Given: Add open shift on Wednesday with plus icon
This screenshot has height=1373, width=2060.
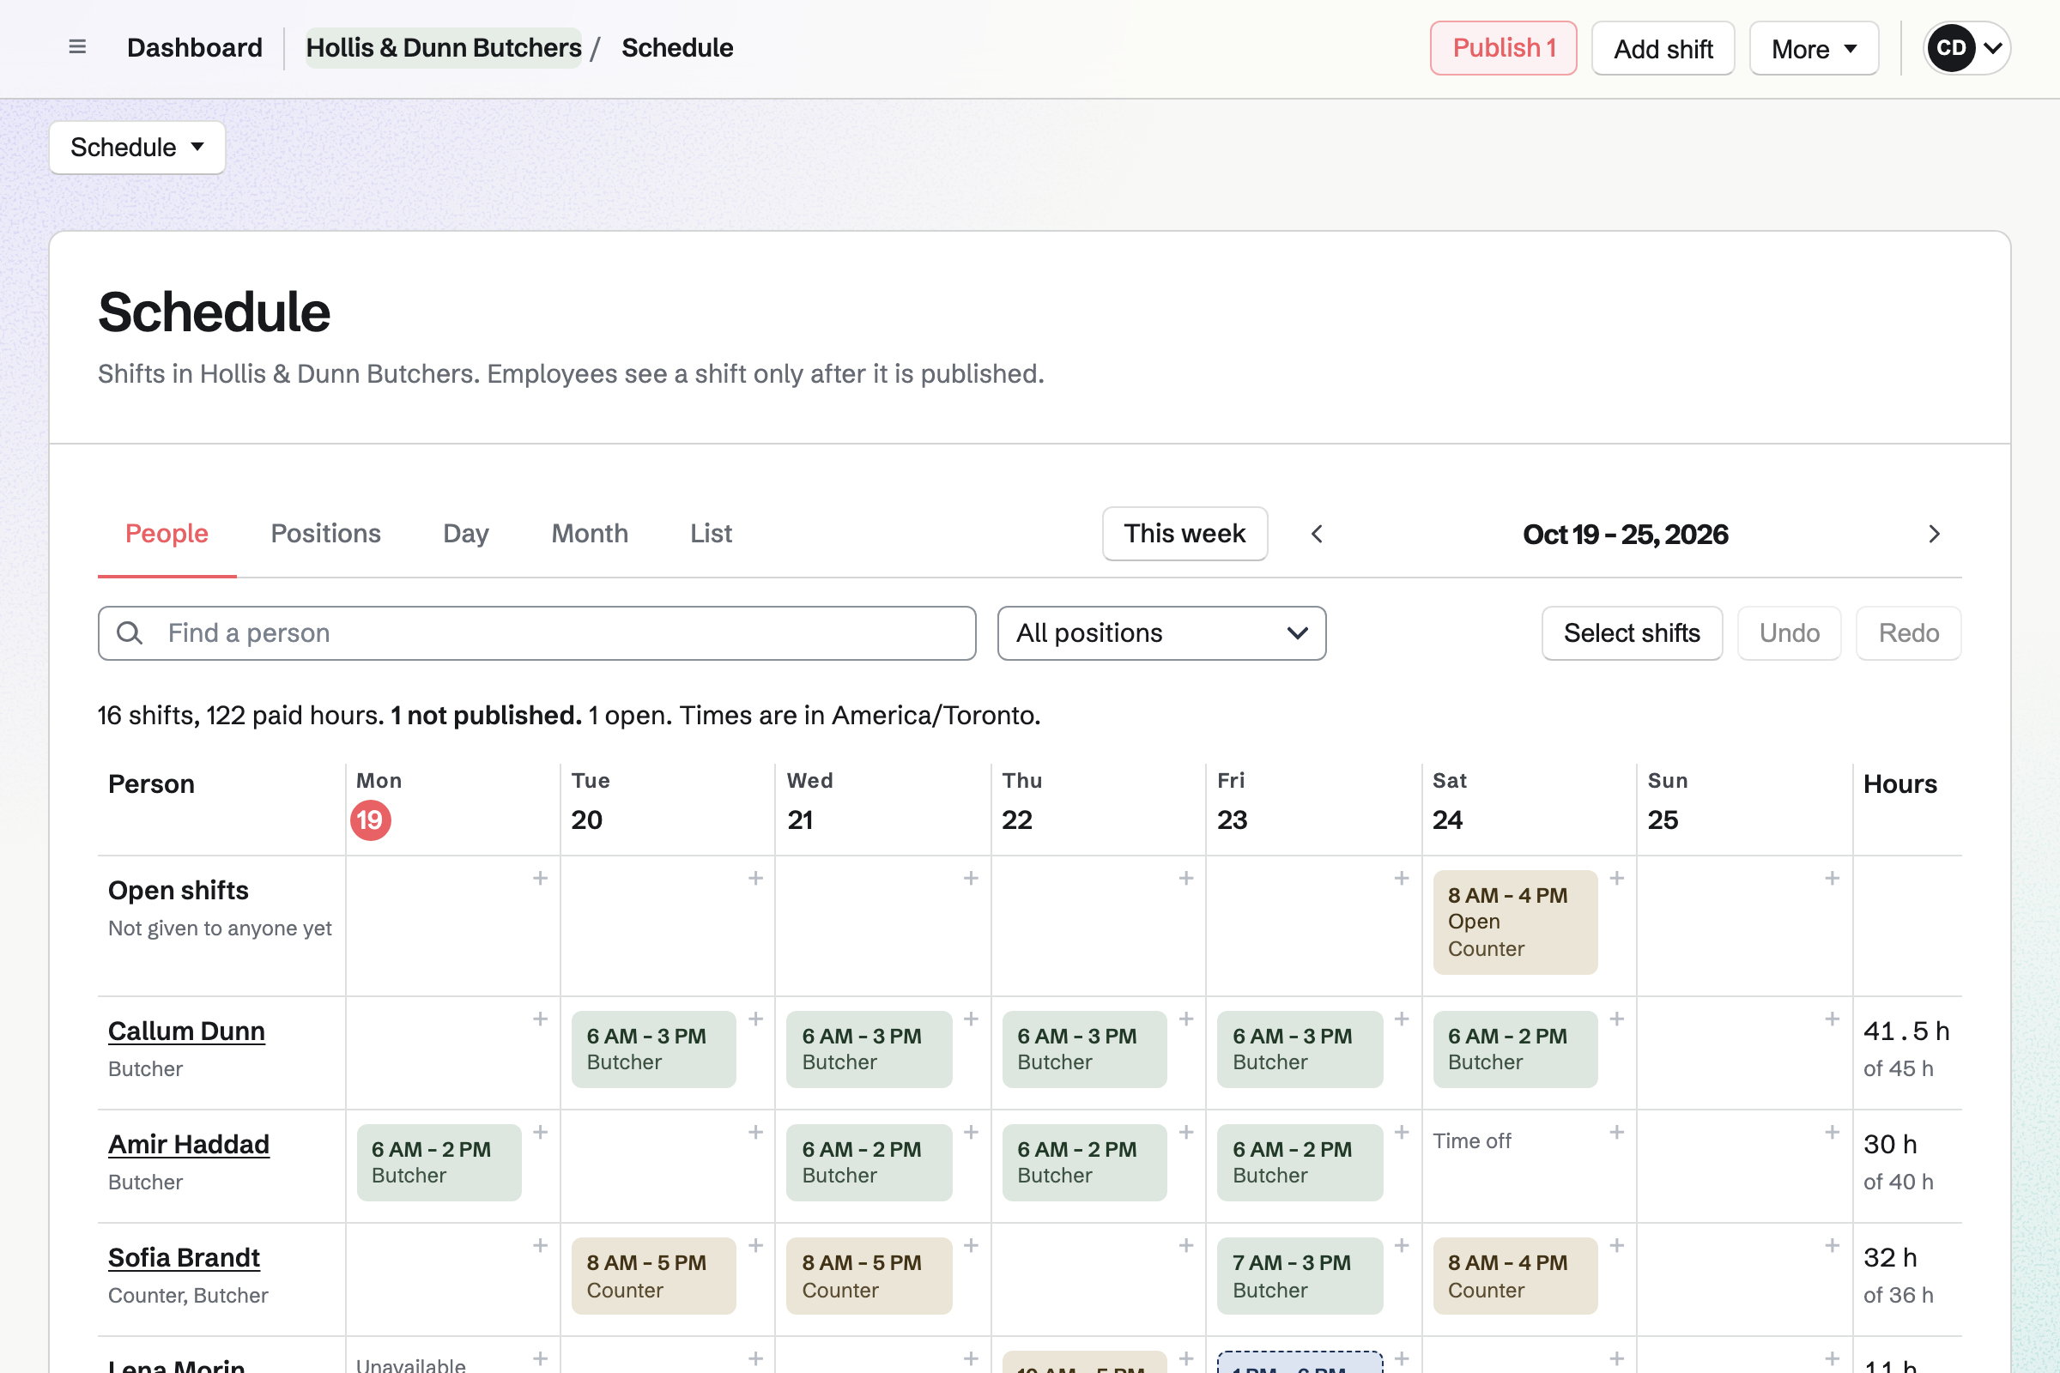Looking at the screenshot, I should (971, 878).
